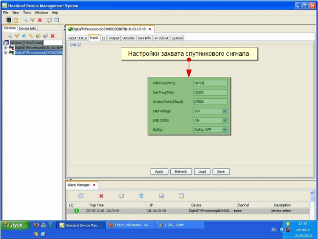Expand the DigitalTVProcessorpb240002200 tree node
318x239 pixels.
point(5,53)
